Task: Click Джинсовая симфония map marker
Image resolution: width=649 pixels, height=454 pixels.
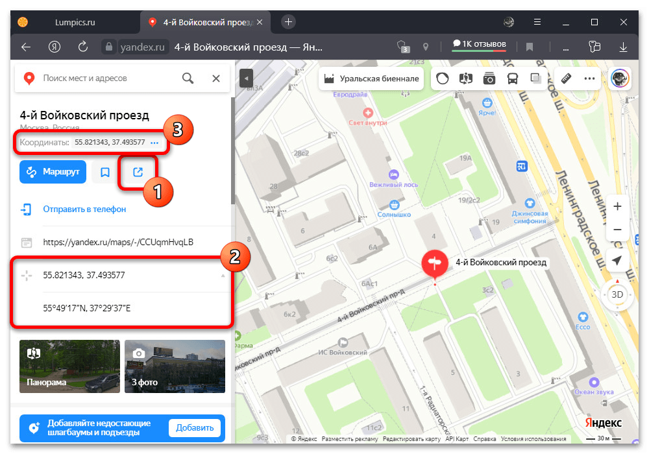Action: click(530, 204)
